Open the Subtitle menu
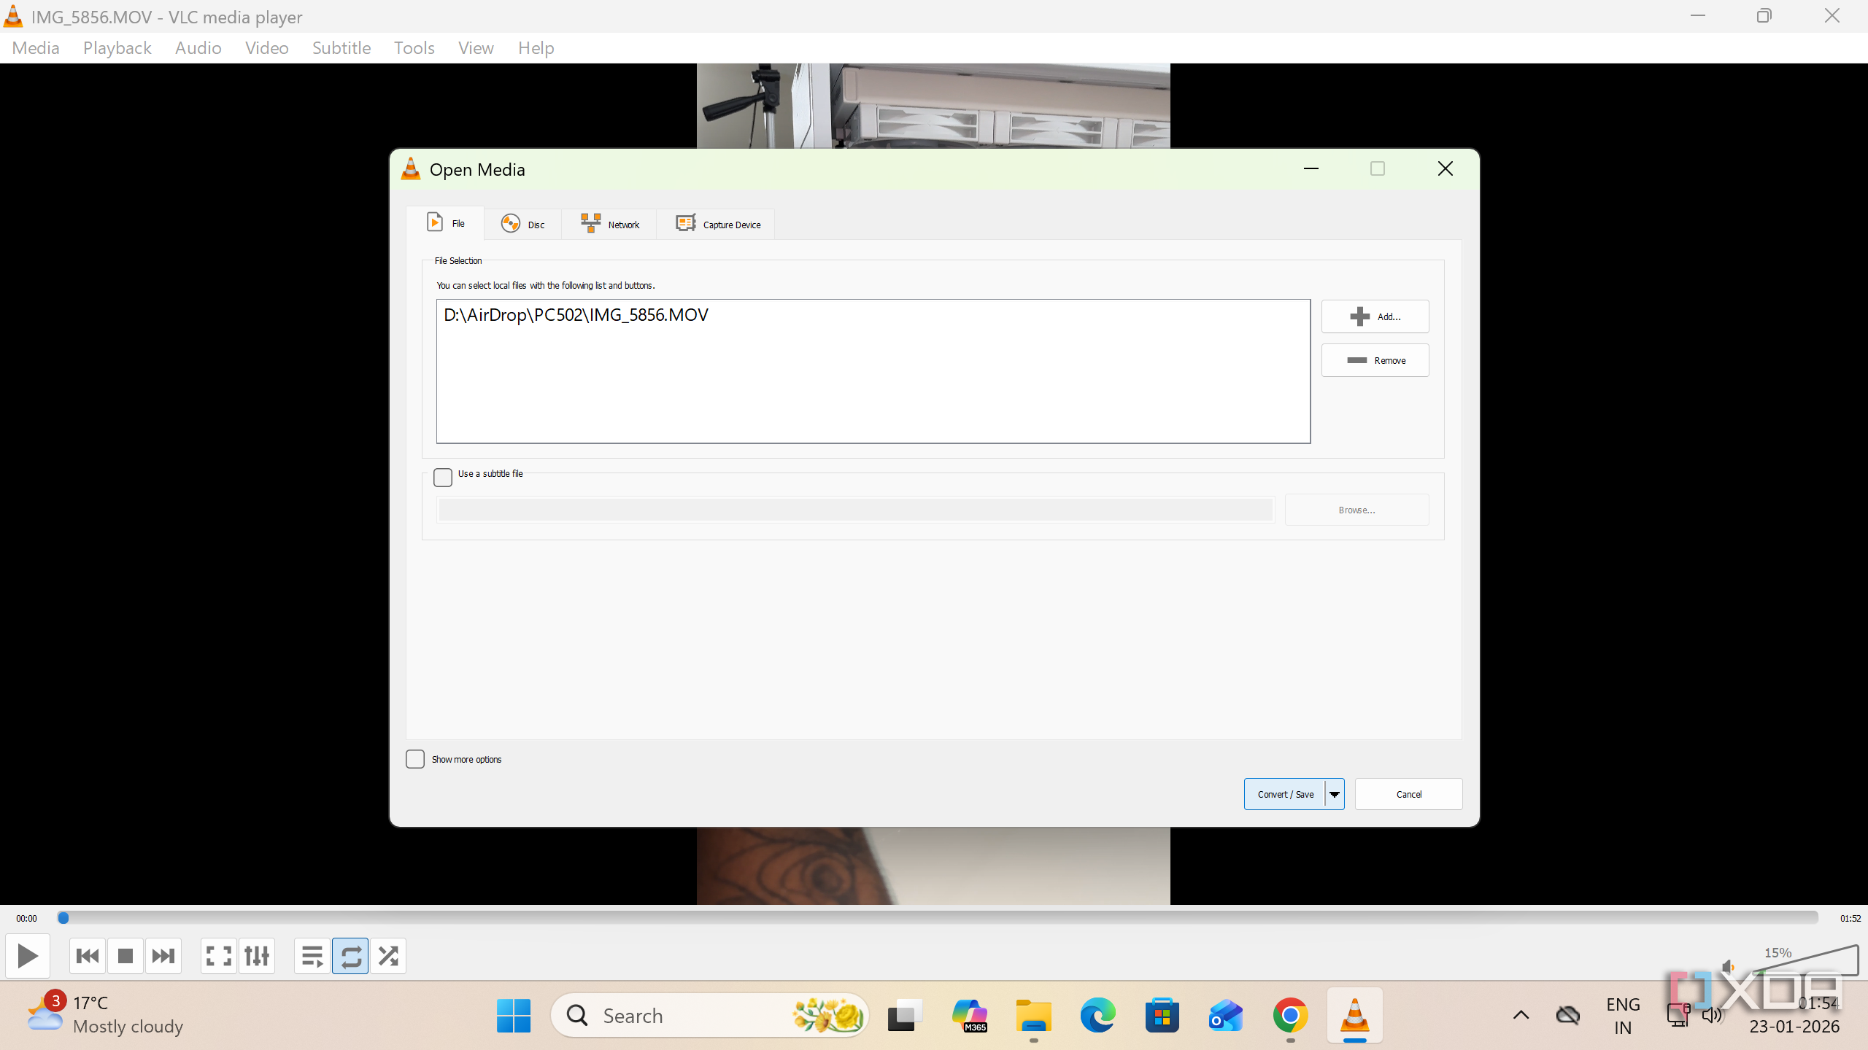 coord(341,48)
